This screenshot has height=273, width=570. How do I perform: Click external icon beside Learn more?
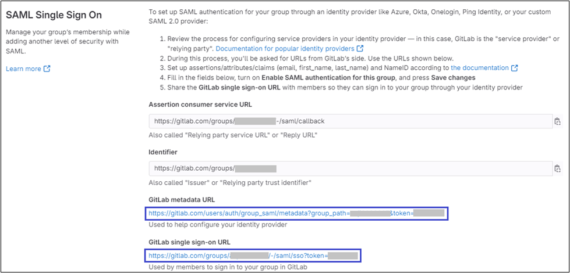point(47,69)
